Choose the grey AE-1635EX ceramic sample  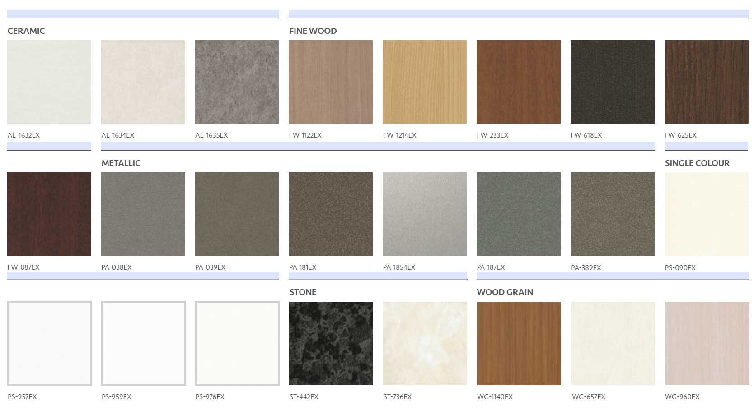(237, 82)
